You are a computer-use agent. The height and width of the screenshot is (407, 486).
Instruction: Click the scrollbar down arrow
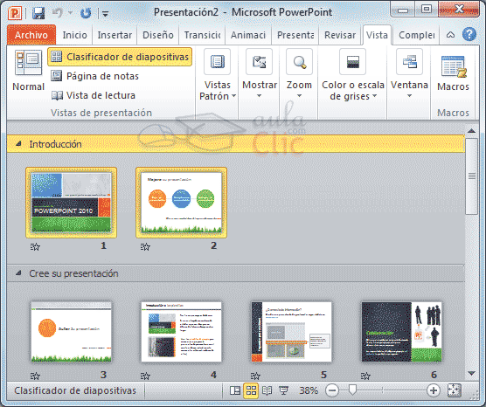click(471, 373)
